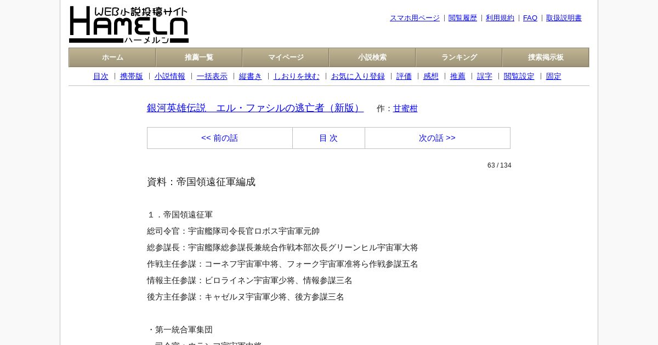
Task: Click the line １．帝国領遠征軍
Action: 180,215
